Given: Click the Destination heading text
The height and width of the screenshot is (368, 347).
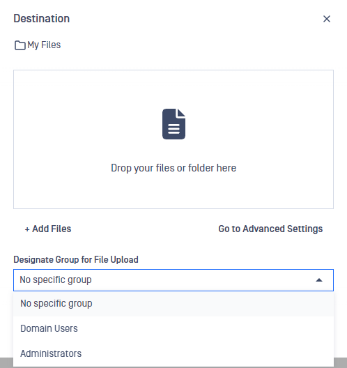Looking at the screenshot, I should 42,19.
